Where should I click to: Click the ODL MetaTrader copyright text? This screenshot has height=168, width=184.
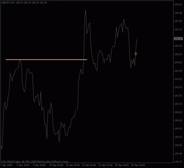click(x=35, y=162)
